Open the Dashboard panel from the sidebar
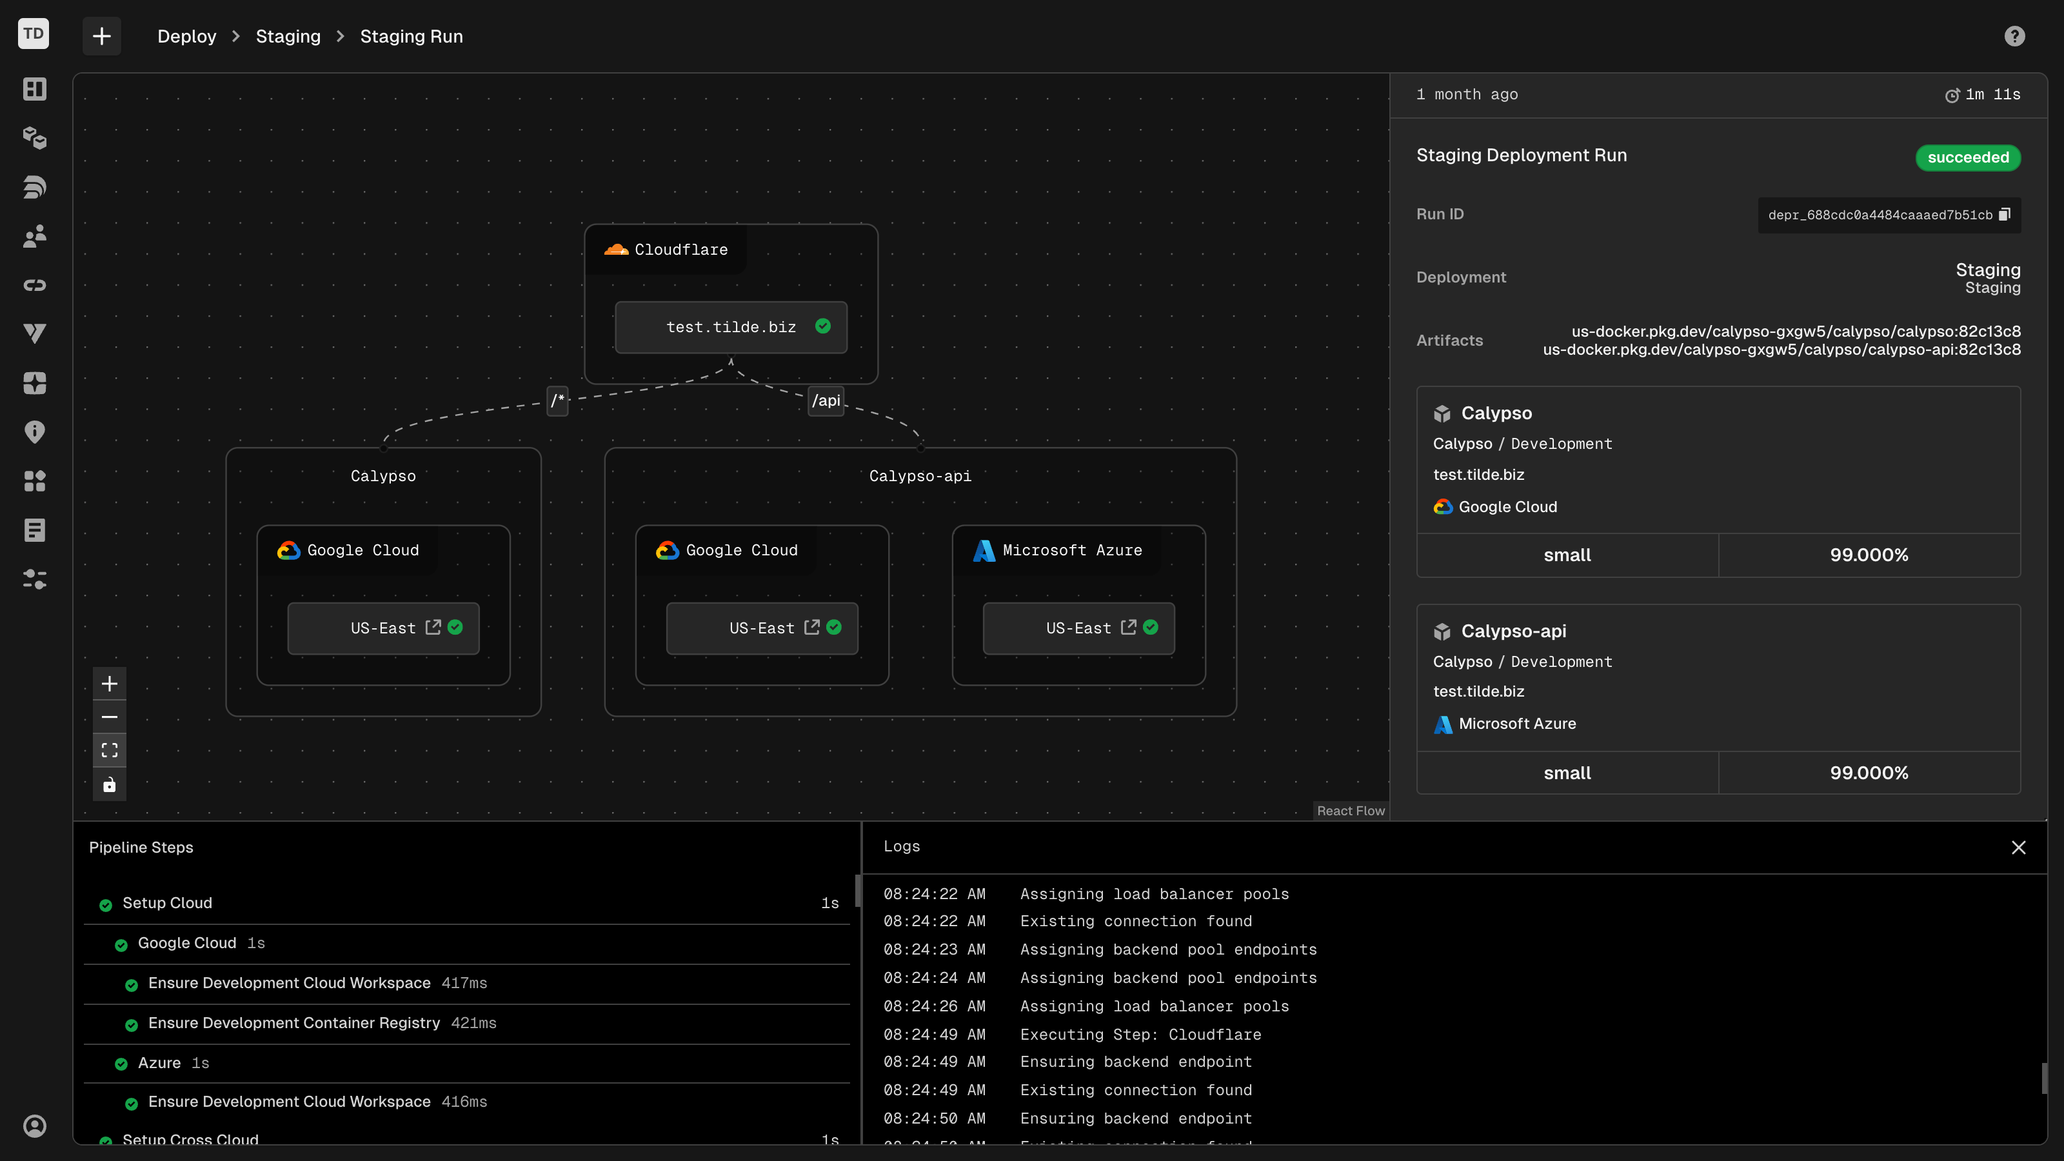 pos(34,89)
